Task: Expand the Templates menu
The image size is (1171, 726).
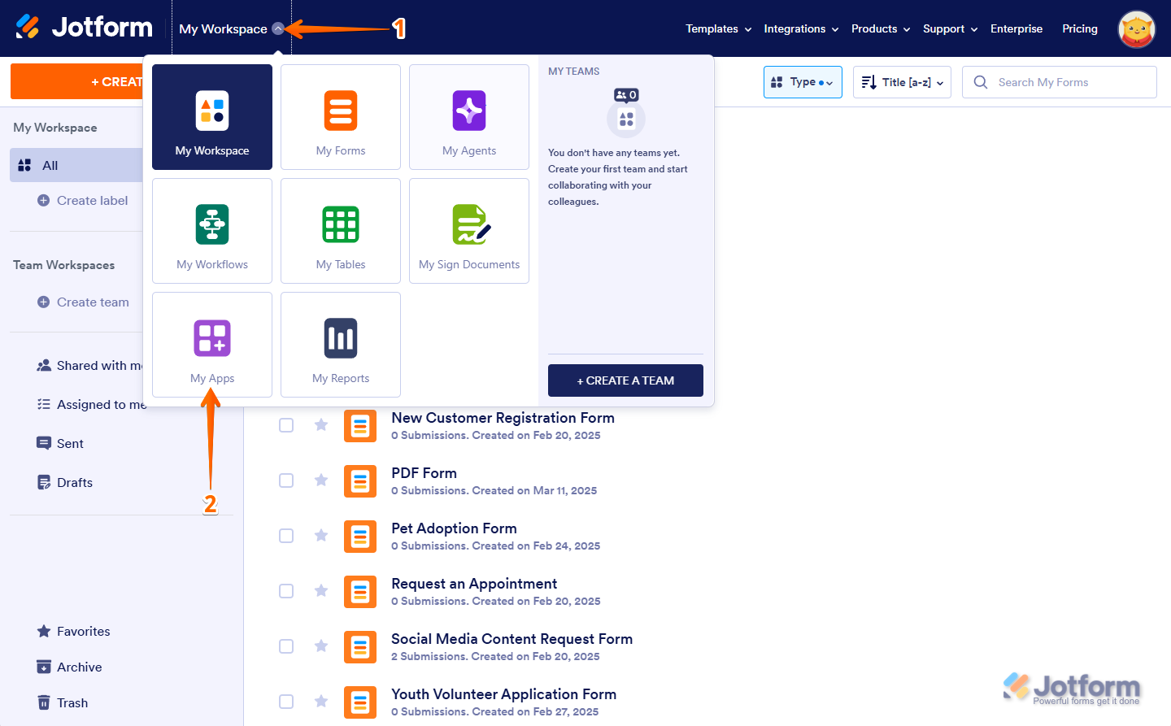Action: (719, 28)
